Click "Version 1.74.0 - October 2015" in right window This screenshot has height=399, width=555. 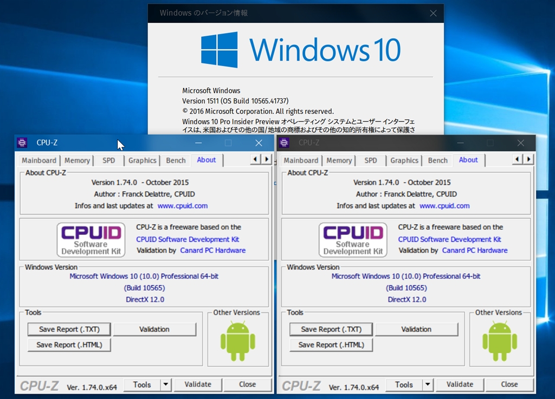tap(402, 182)
